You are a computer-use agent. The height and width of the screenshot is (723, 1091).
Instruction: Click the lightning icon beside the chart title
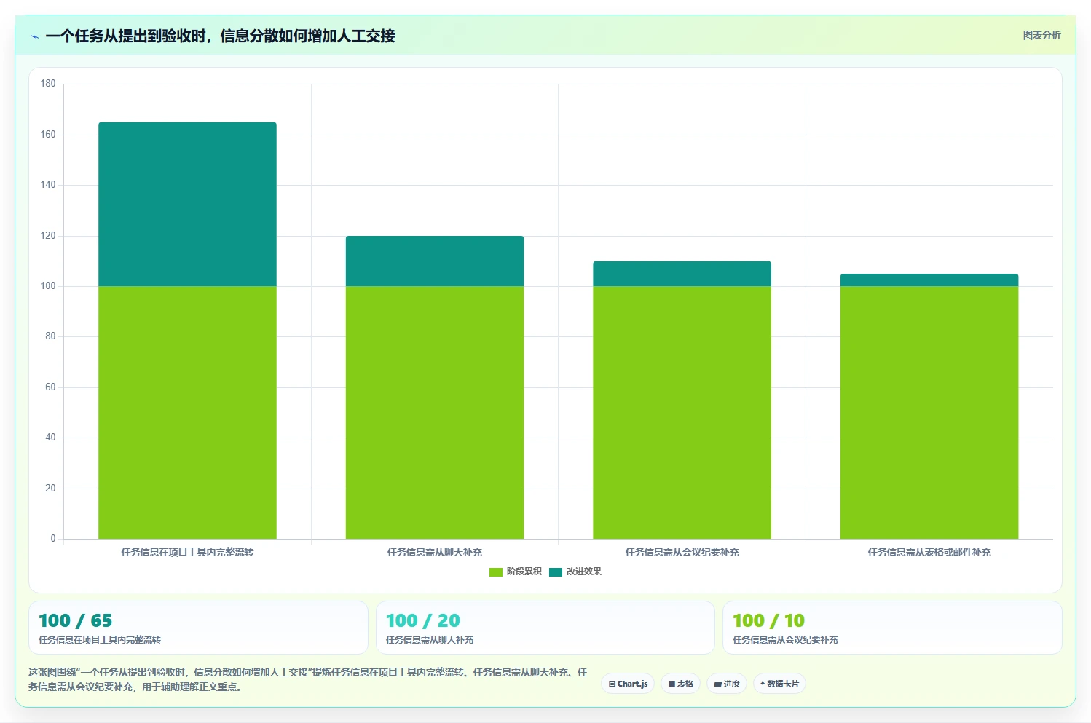coord(35,36)
